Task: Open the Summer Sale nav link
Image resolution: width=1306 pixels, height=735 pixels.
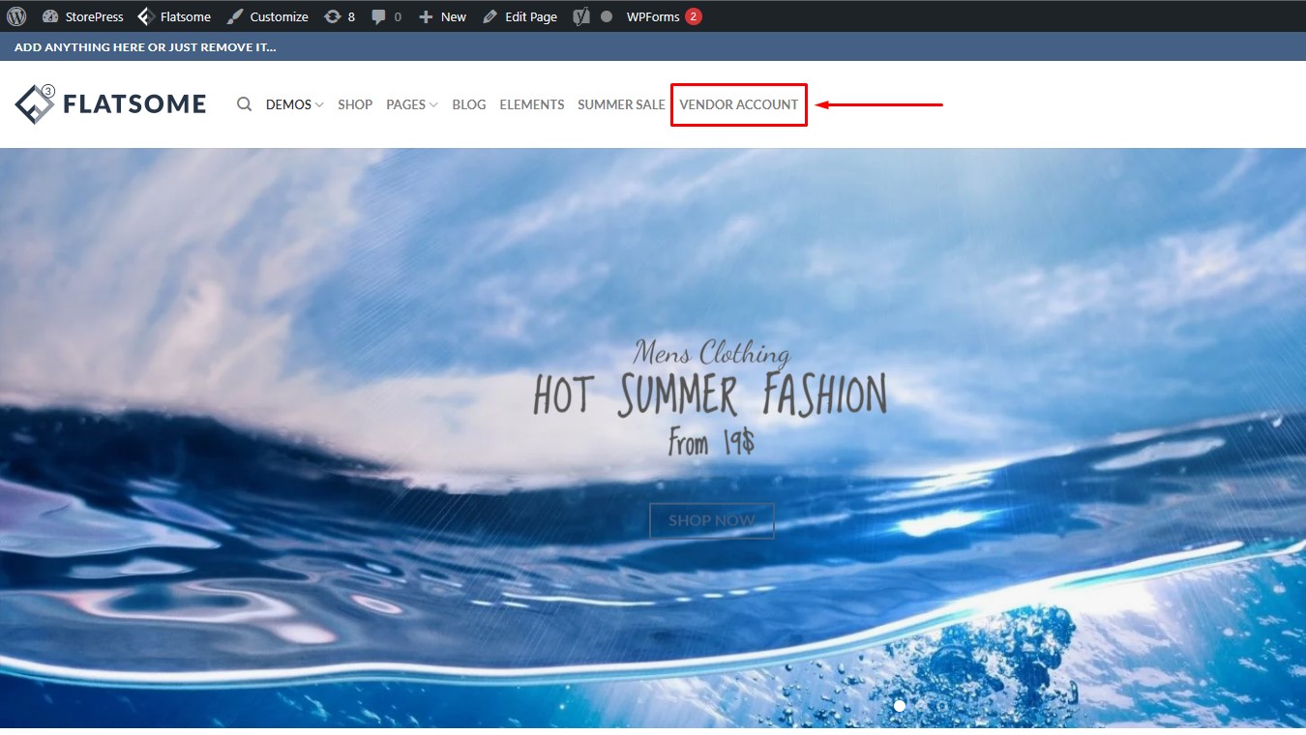Action: [621, 104]
